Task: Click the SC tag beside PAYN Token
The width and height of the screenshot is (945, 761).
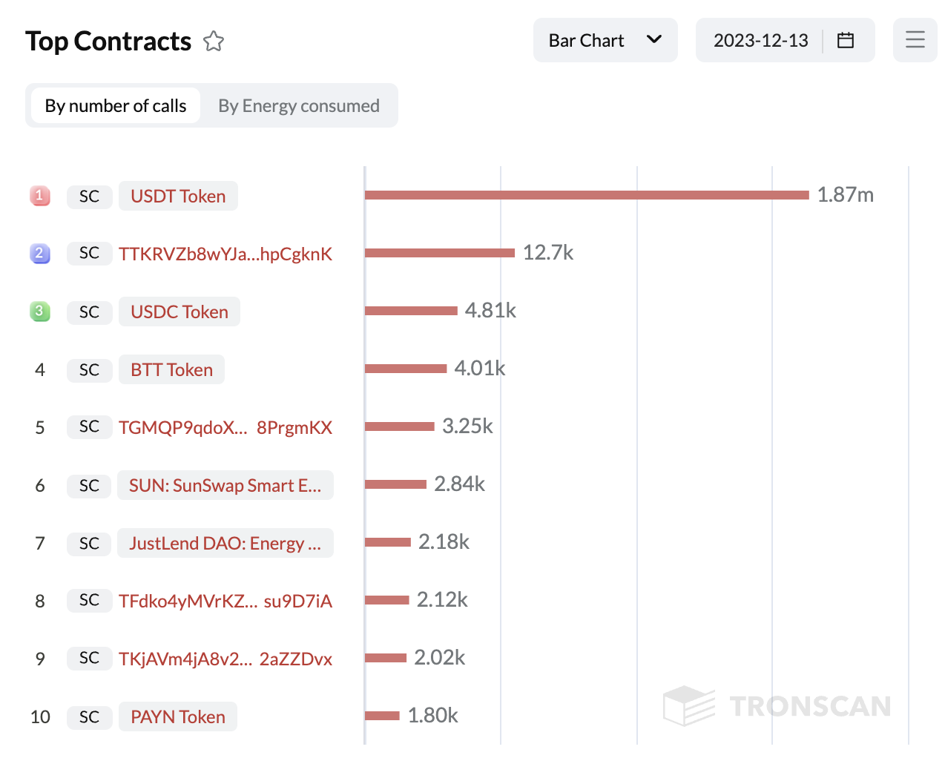Action: click(x=89, y=717)
